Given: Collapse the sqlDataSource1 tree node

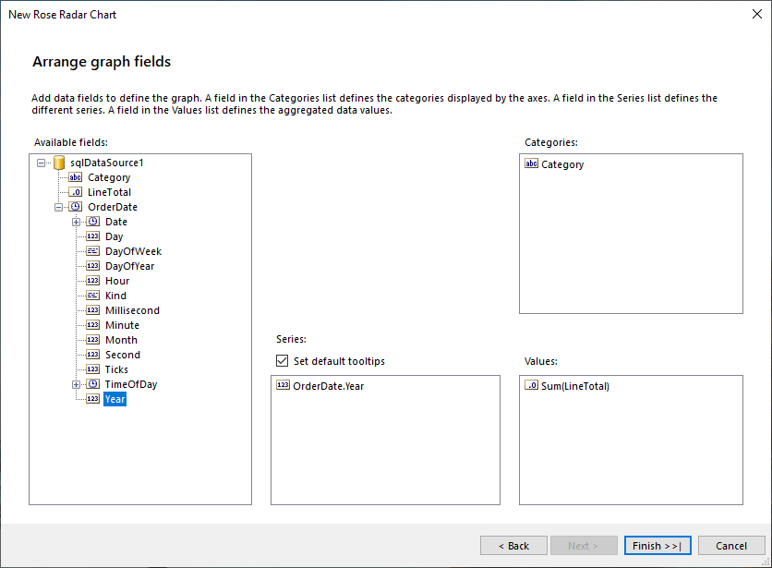Looking at the screenshot, I should [41, 162].
